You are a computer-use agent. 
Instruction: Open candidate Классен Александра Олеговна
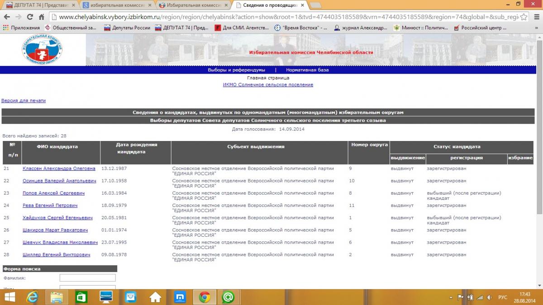tap(59, 169)
